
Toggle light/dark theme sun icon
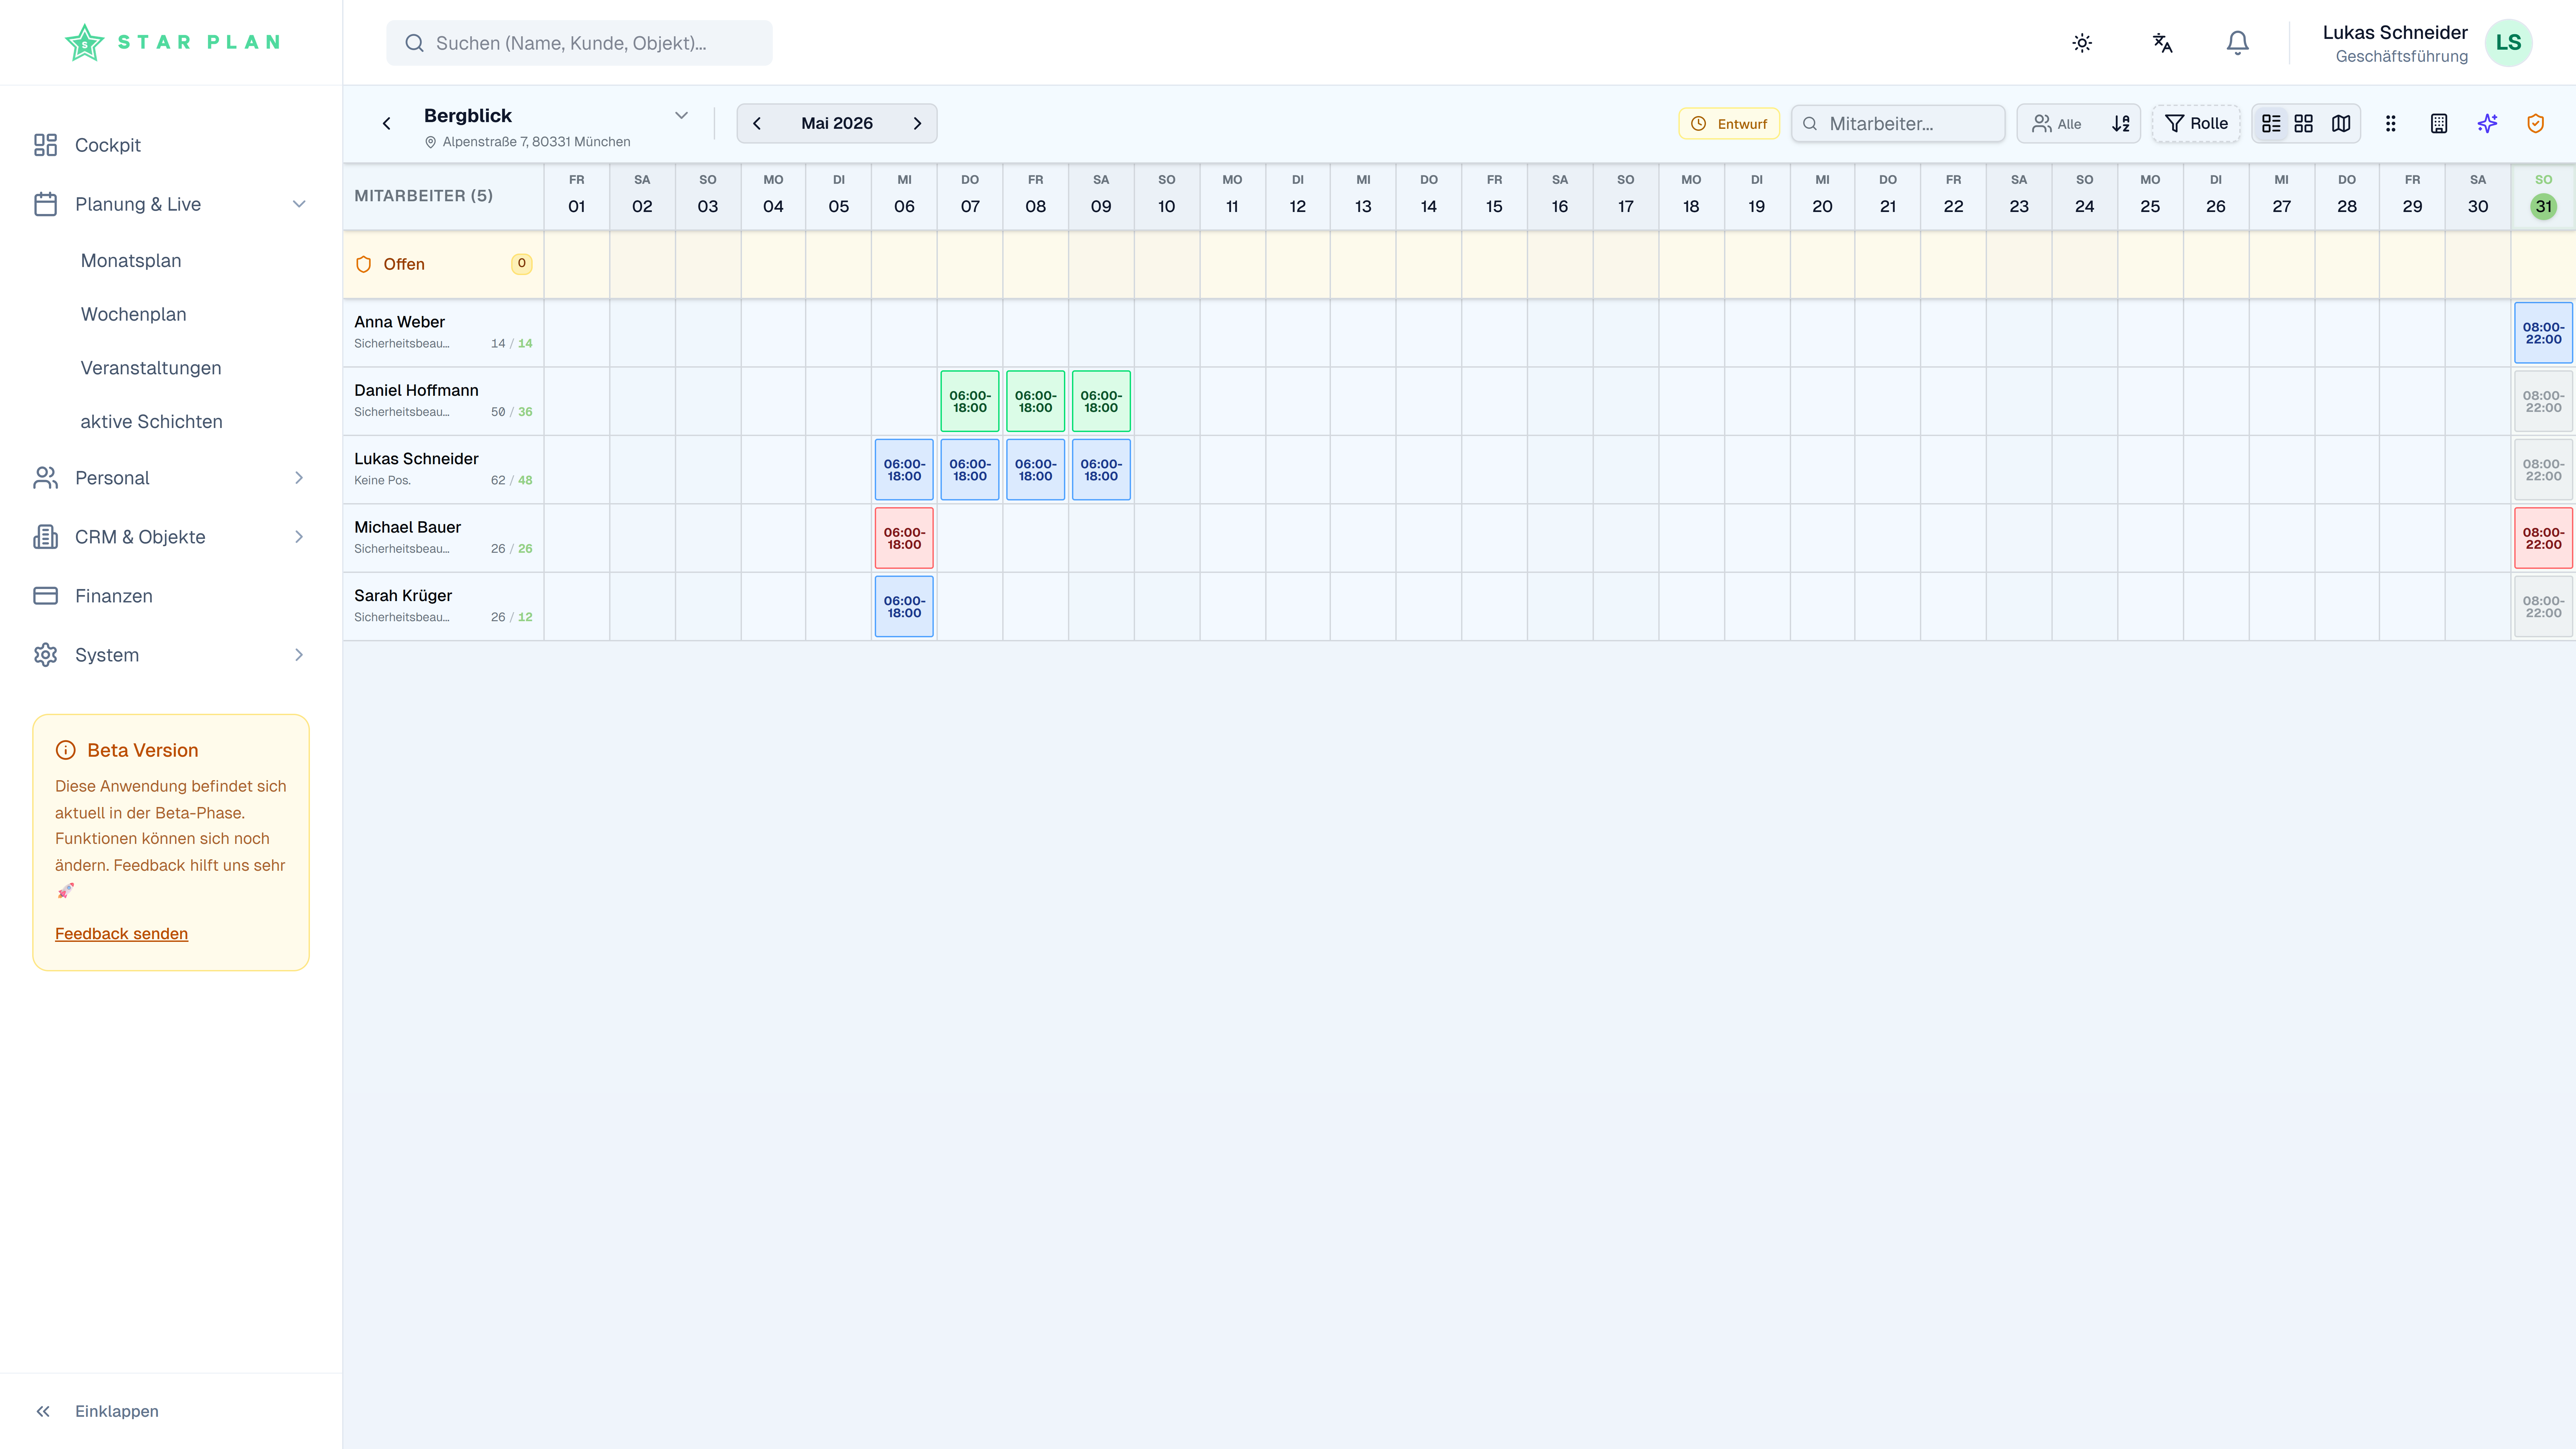click(2082, 43)
